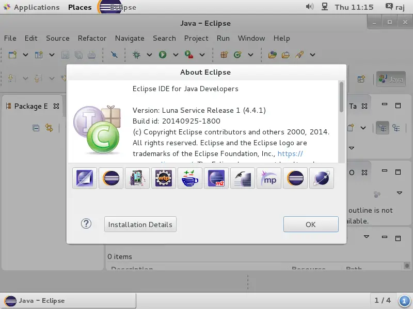Open the Navigate menu

(x=130, y=38)
